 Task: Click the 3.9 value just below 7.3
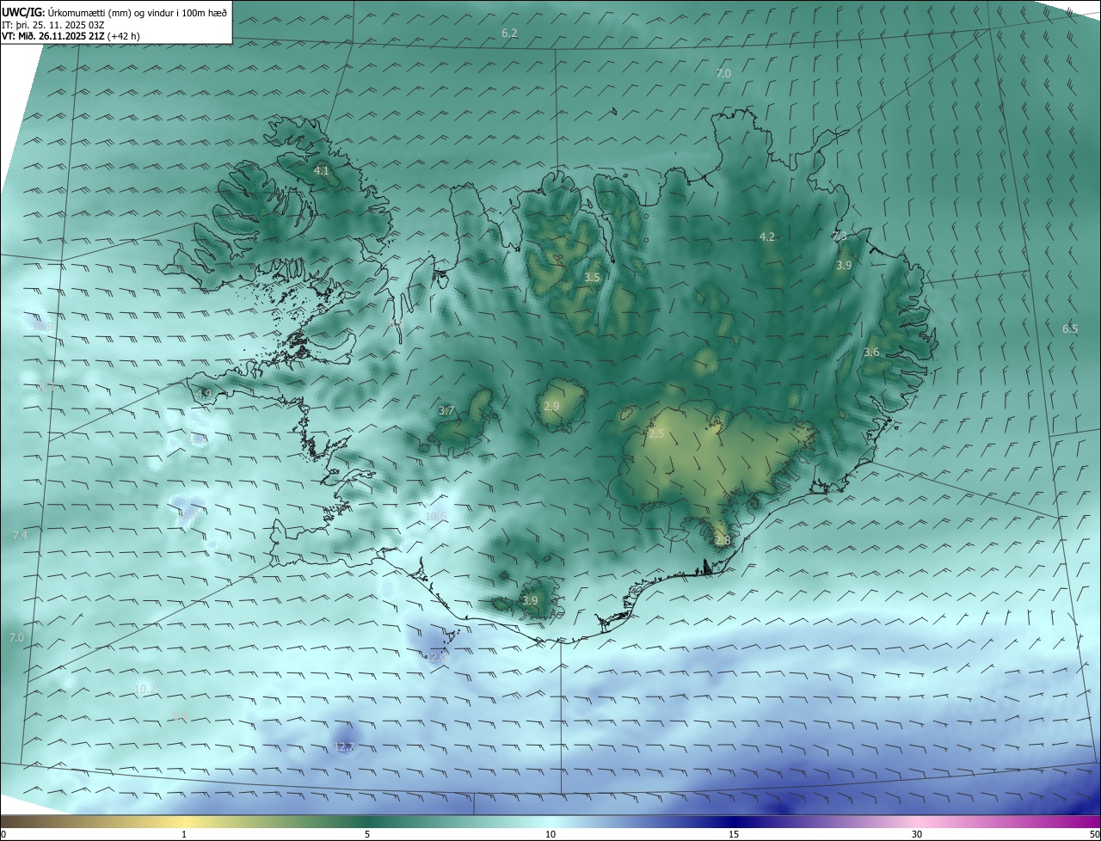(844, 266)
